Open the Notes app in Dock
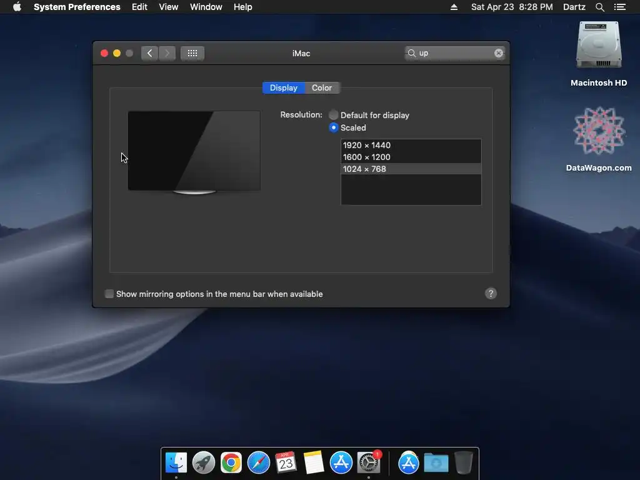This screenshot has height=480, width=640. (314, 462)
